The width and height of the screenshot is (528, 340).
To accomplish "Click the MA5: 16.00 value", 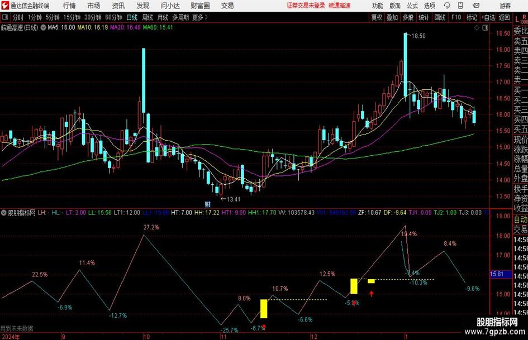I will [61, 27].
